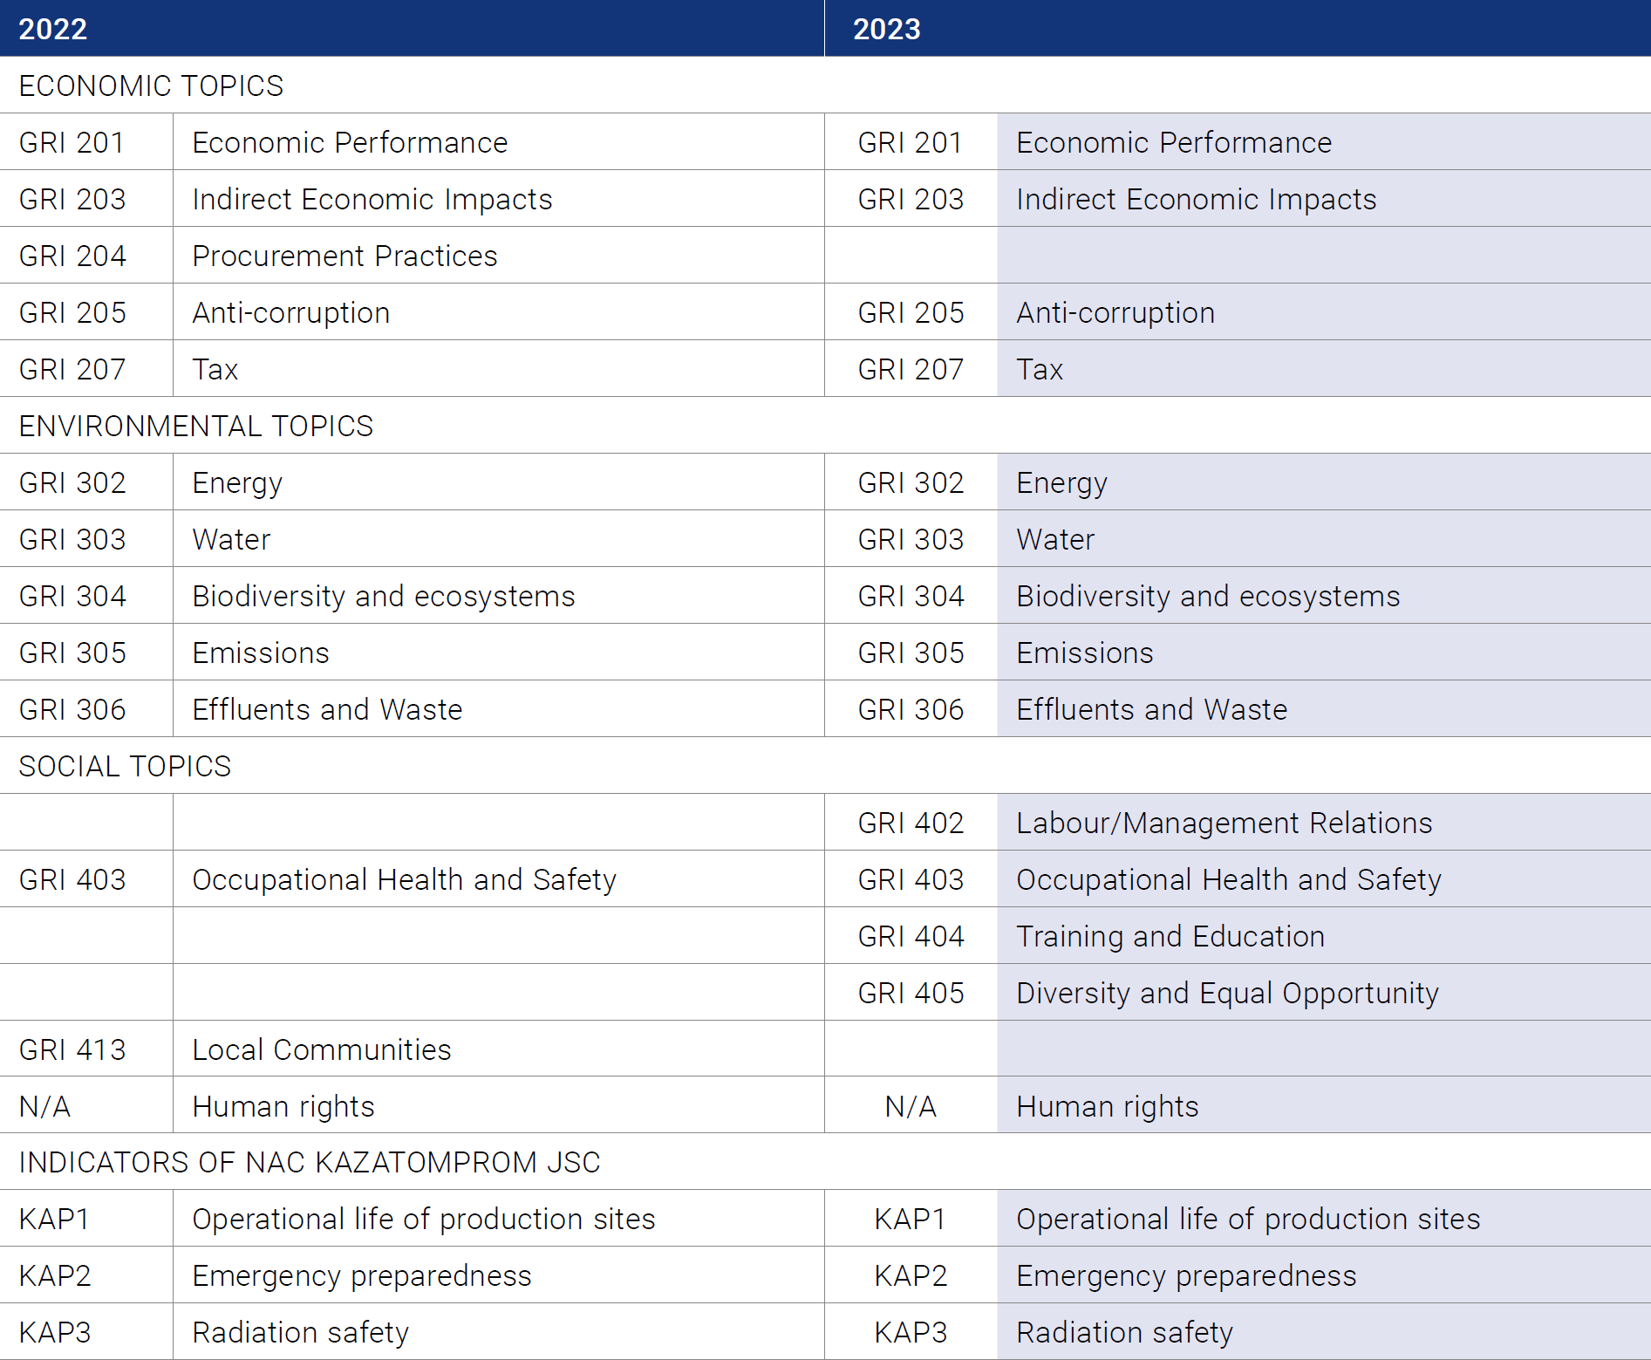Screen dimensions: 1651x1360
Task: Click Occupational Health and Safety in 2023 column
Action: [x=1229, y=880]
